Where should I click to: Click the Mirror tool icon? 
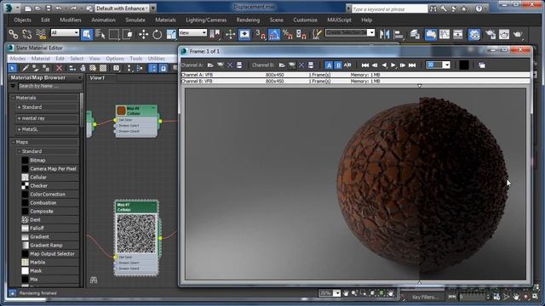pyautogui.click(x=384, y=34)
